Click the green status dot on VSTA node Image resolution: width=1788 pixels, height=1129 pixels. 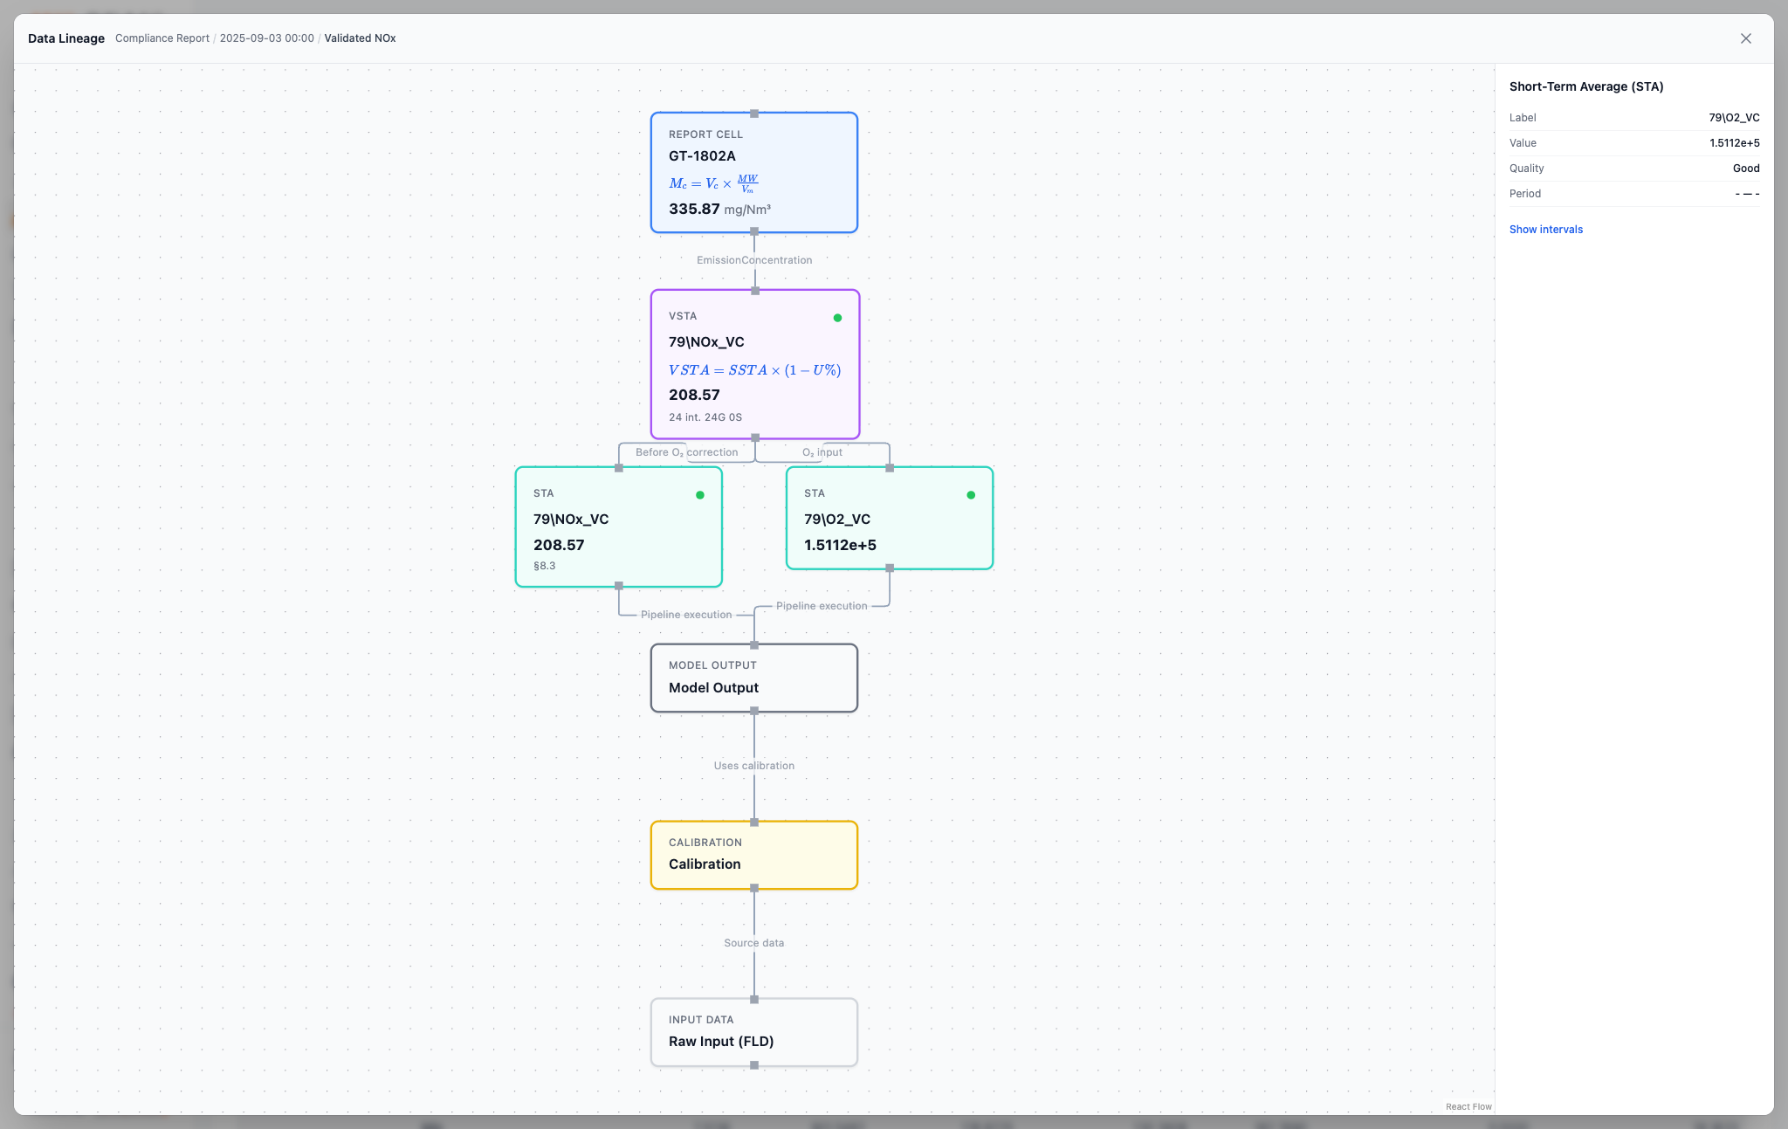coord(837,318)
